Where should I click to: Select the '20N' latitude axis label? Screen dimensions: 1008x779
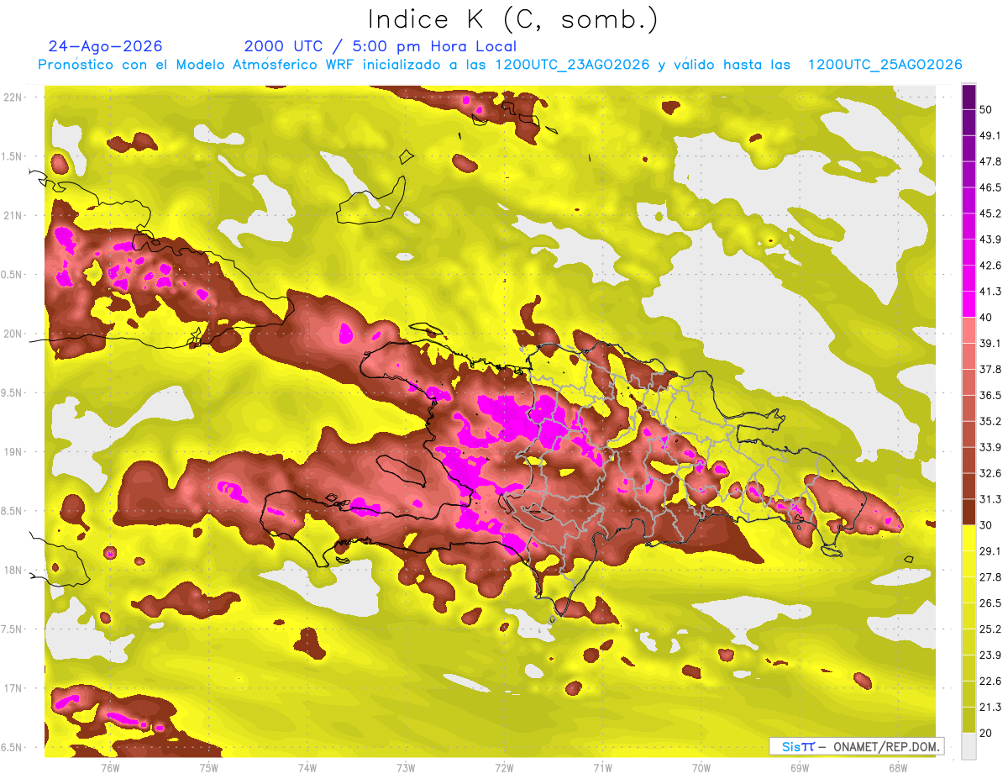[x=12, y=334]
